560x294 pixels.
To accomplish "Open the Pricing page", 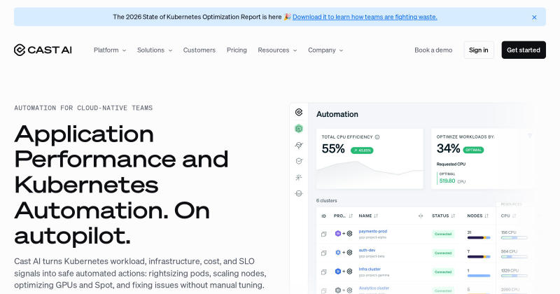I will [x=237, y=50].
